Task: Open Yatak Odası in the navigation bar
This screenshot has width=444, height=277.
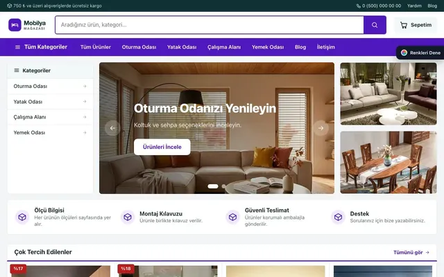Action: click(182, 47)
